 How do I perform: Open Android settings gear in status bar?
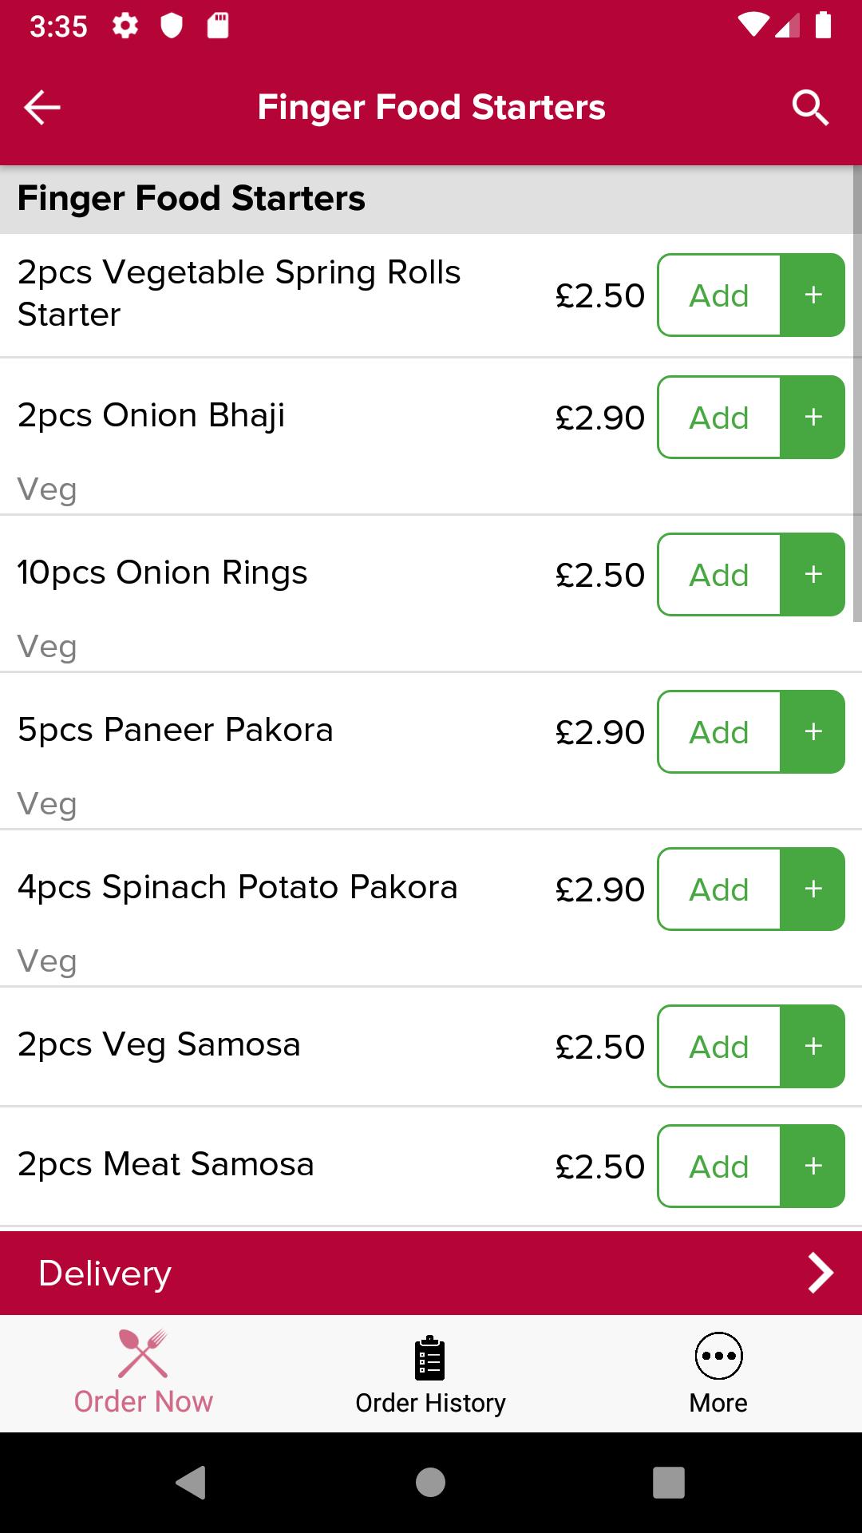pyautogui.click(x=125, y=26)
